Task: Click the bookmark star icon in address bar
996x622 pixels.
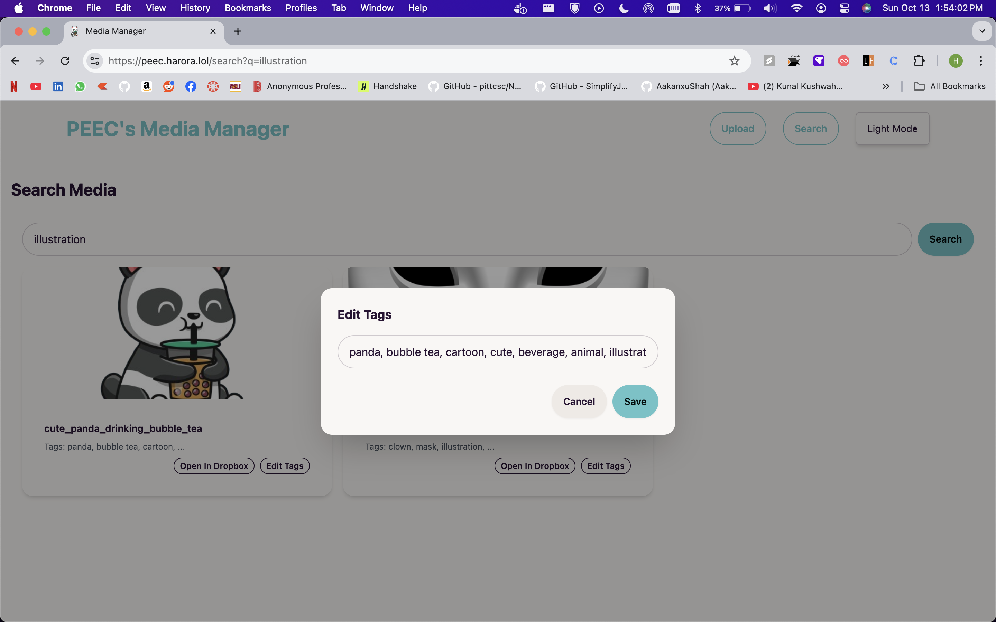Action: 734,61
